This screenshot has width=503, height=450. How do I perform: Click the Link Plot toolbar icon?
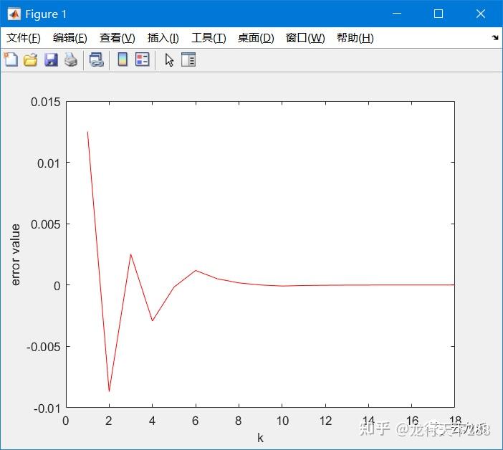tap(97, 60)
